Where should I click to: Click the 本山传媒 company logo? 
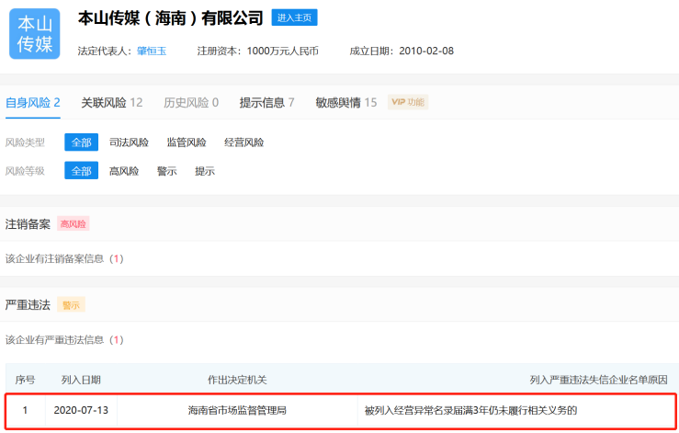[34, 34]
